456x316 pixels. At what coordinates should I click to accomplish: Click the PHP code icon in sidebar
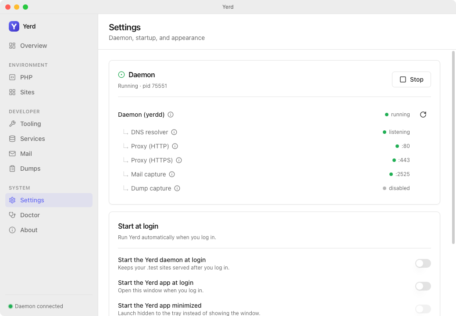tap(12, 77)
